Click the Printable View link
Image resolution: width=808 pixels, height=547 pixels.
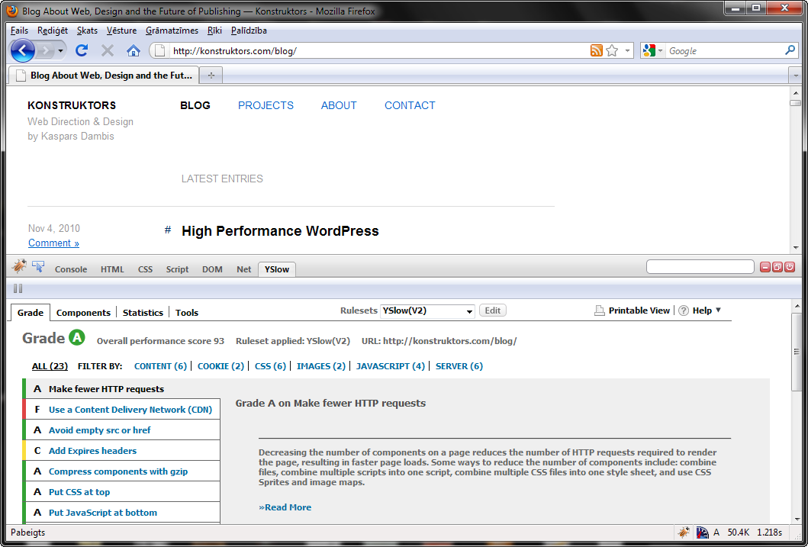pos(639,311)
